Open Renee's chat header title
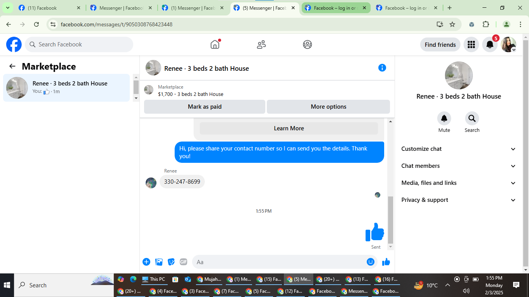 (206, 68)
